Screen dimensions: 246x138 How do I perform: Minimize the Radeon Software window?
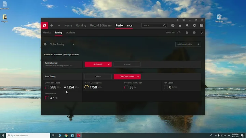[190, 20]
